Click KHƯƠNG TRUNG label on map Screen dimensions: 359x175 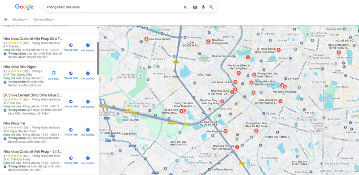click(277, 137)
